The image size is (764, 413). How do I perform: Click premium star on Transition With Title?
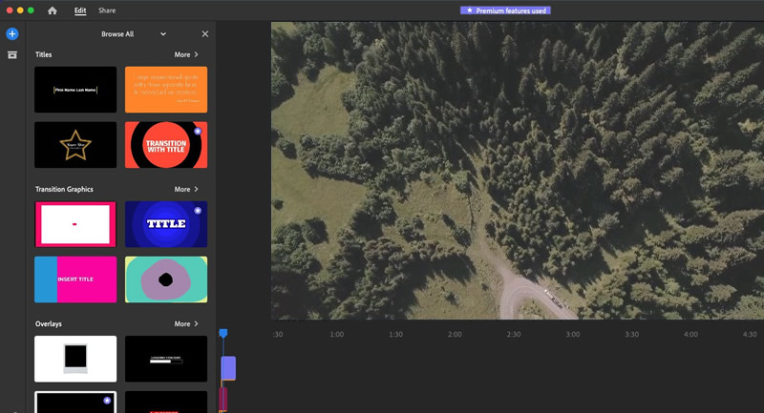[198, 131]
